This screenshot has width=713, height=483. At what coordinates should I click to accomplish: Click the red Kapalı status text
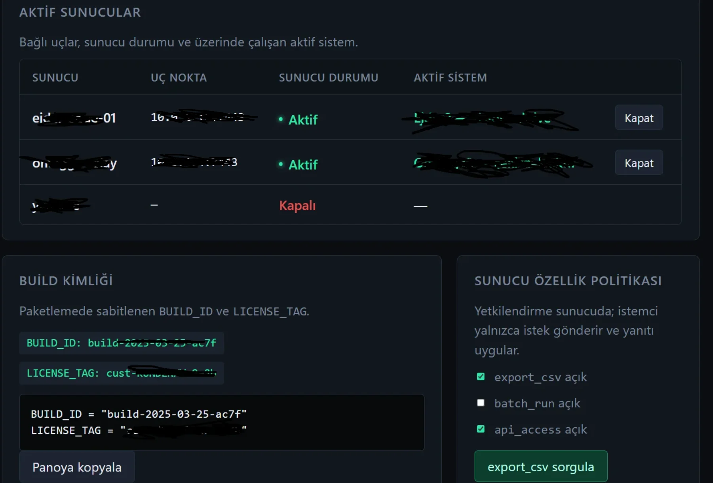297,206
